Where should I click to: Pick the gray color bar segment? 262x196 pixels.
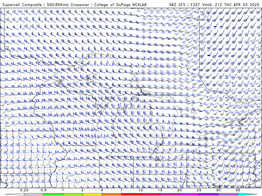click(34, 194)
